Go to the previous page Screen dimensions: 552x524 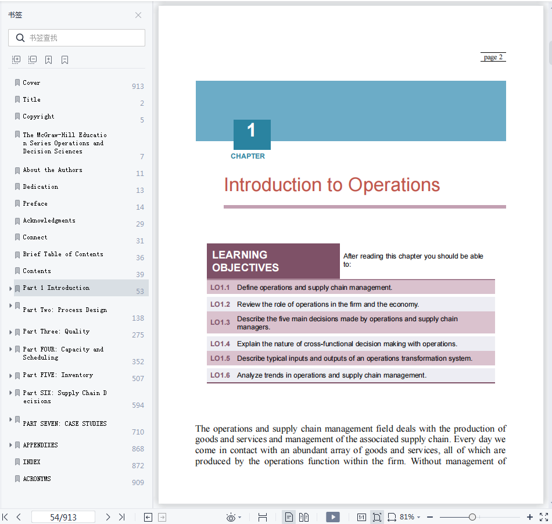[x=19, y=517]
